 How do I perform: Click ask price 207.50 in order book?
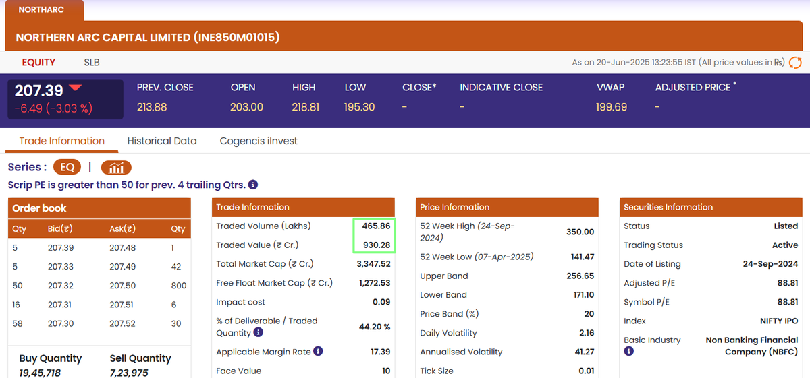[122, 286]
